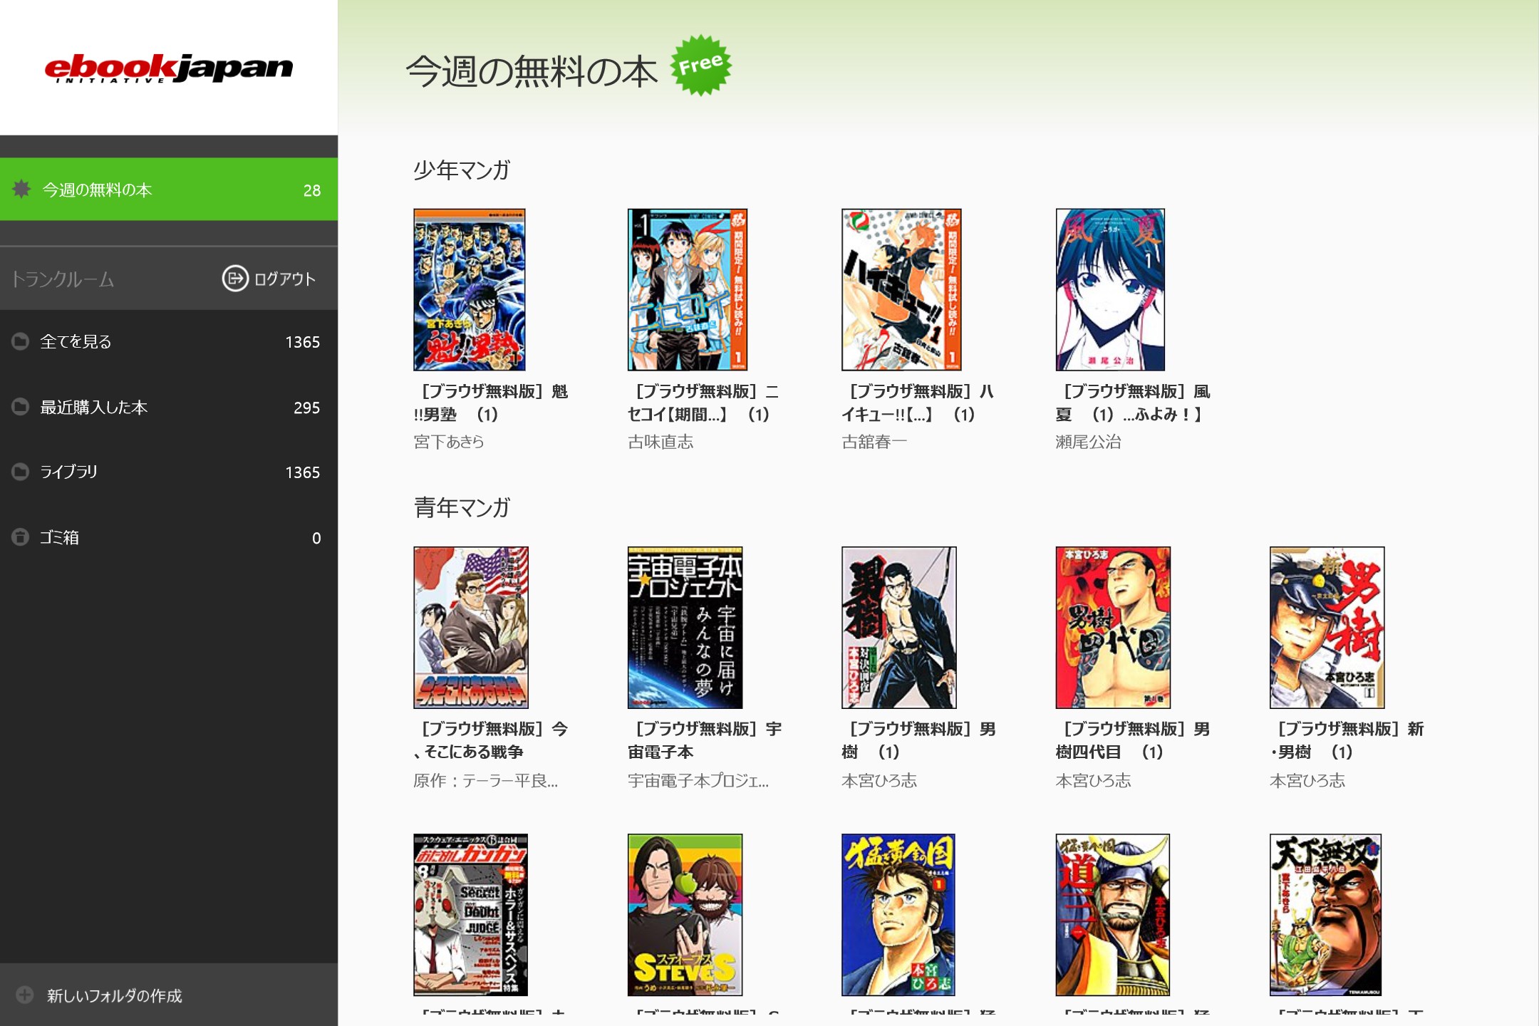The image size is (1539, 1026).
Task: Click the count 295 beside 最近購入した本
Action: pyautogui.click(x=307, y=408)
